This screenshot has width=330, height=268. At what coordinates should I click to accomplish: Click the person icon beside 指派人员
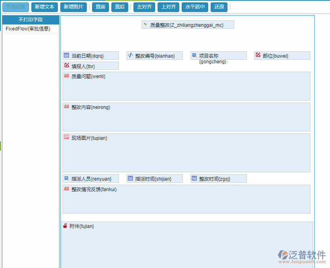(67, 178)
